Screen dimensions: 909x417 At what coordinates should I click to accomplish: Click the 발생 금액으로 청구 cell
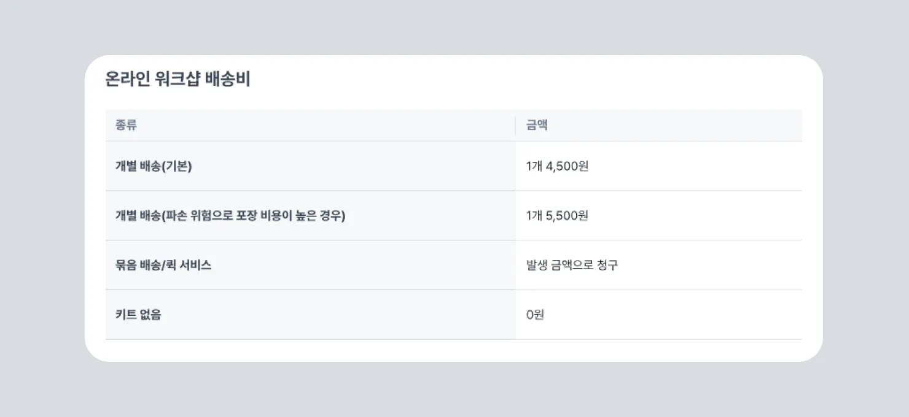572,266
